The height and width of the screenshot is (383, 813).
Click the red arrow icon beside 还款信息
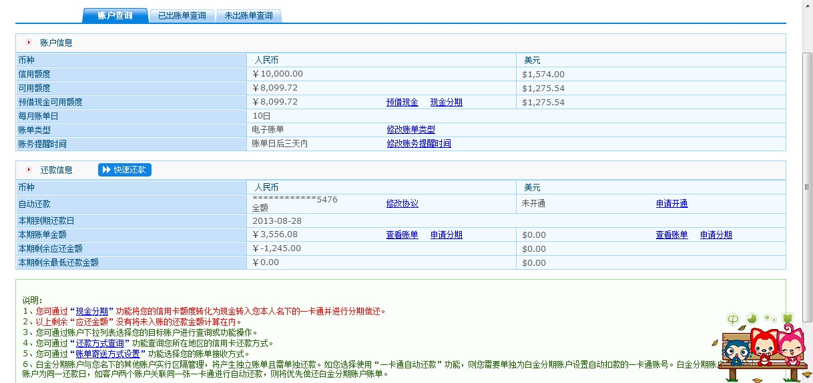point(29,170)
